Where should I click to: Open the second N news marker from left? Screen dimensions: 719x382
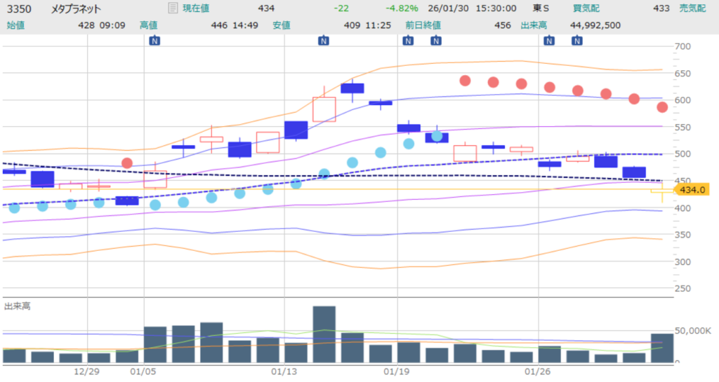(324, 41)
